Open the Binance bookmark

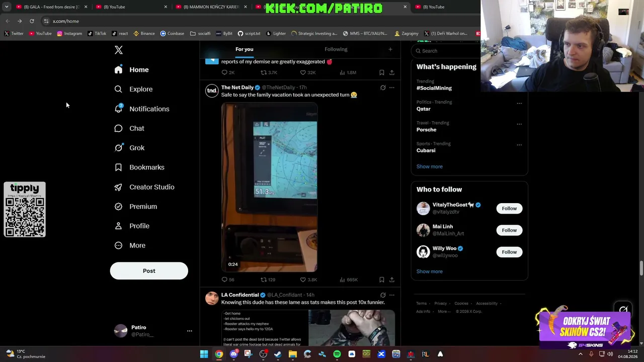pos(144,34)
